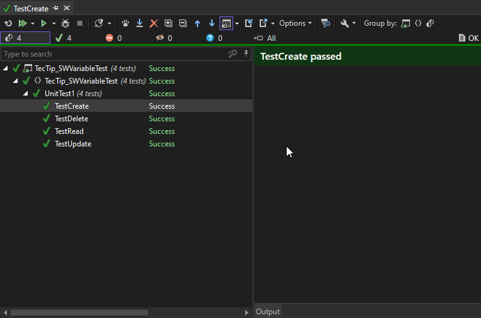Image resolution: width=481 pixels, height=318 pixels.
Task: Filter by unknown tests question mark icon
Action: click(x=214, y=38)
